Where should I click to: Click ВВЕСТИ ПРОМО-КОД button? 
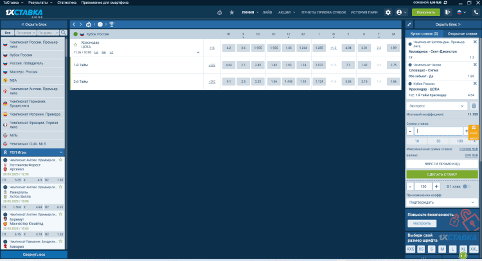tap(442, 164)
